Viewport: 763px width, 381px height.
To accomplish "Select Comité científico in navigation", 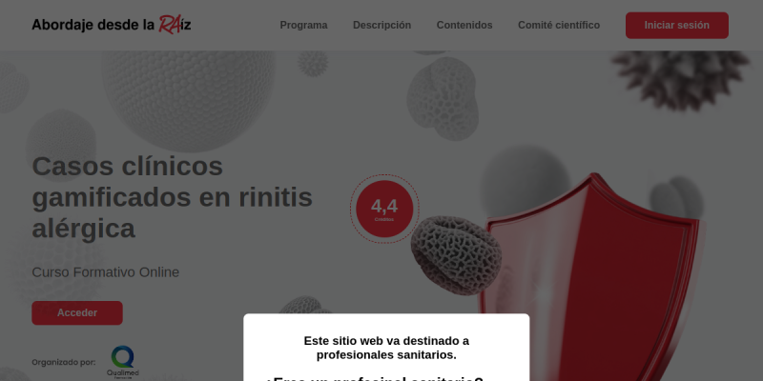I will pos(559,26).
